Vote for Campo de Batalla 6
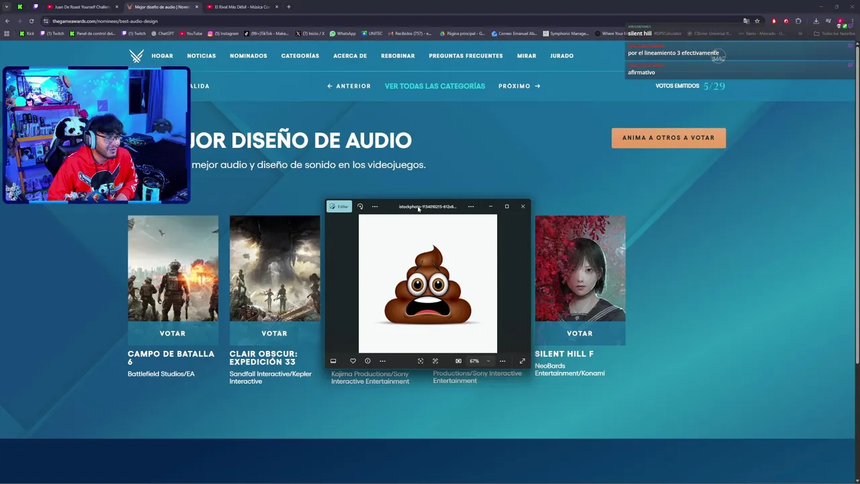This screenshot has width=860, height=484. point(173,333)
